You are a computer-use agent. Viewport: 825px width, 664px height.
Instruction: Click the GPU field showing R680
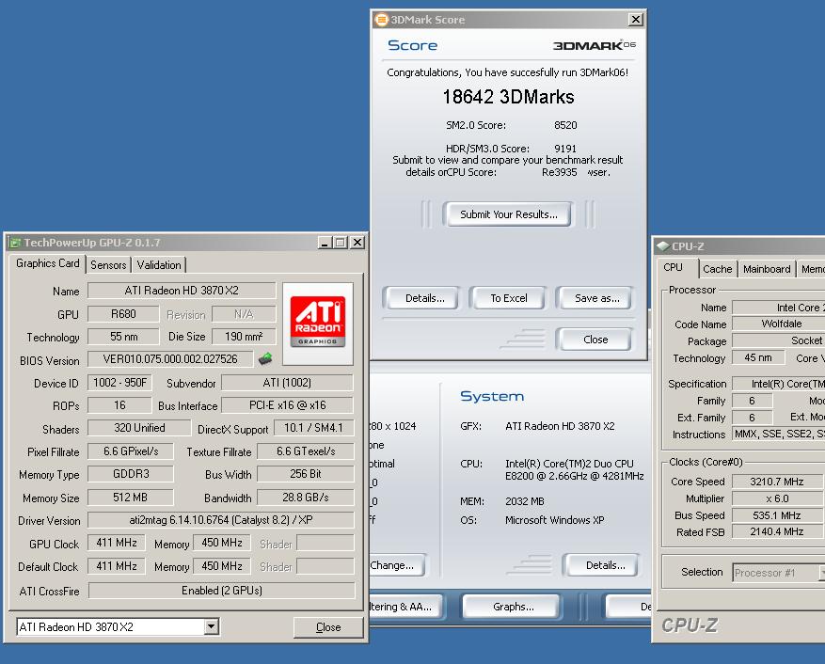click(x=123, y=314)
